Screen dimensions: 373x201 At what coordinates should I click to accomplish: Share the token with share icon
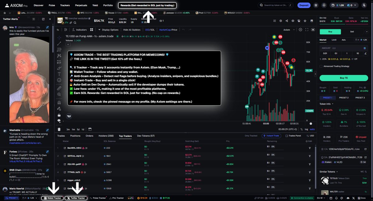286,21
